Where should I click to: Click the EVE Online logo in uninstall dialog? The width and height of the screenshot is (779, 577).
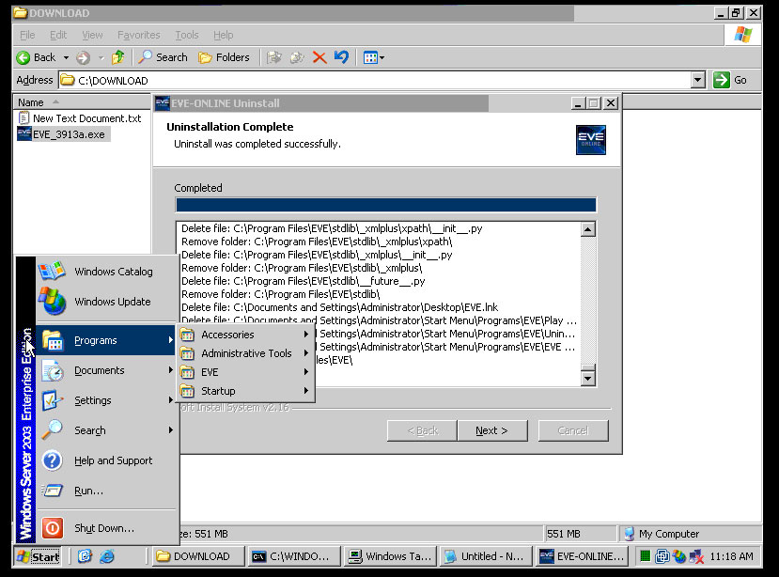591,140
